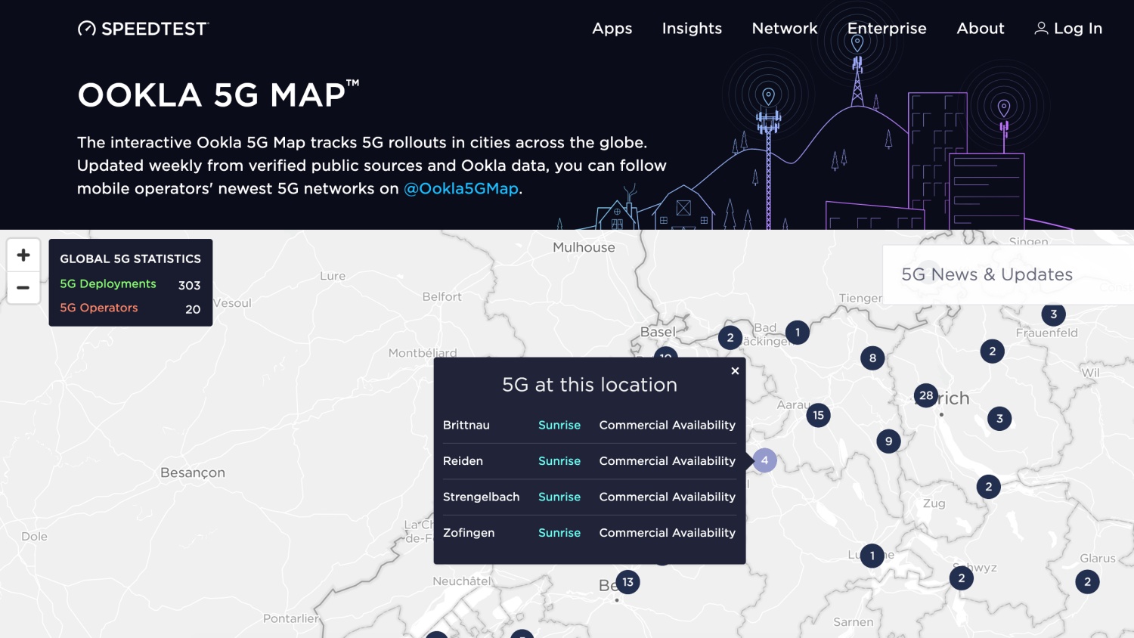Select the 15 cluster marker near Aarau
The width and height of the screenshot is (1134, 638).
coord(817,415)
